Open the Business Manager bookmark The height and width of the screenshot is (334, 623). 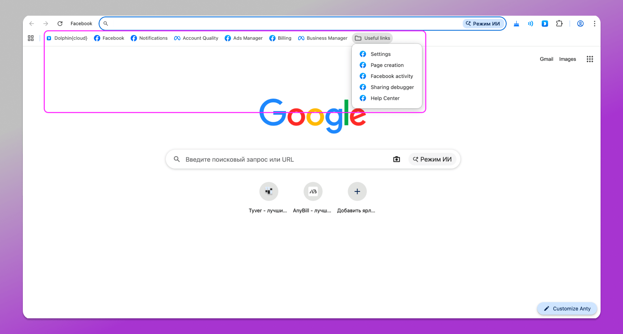tap(323, 38)
